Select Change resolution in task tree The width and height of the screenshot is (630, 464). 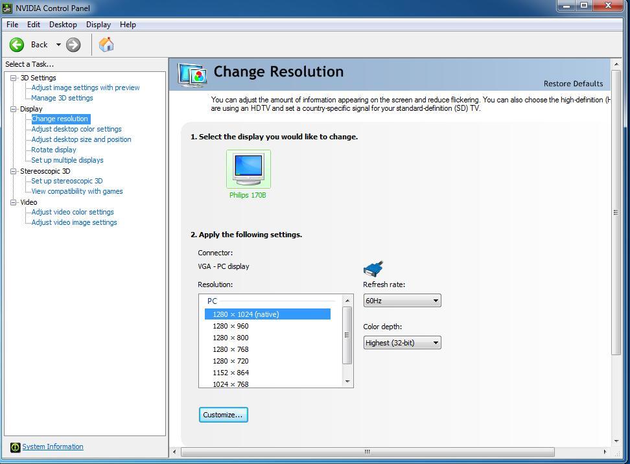(60, 119)
